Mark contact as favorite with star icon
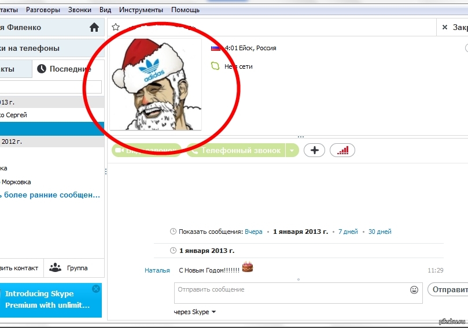 pos(116,27)
